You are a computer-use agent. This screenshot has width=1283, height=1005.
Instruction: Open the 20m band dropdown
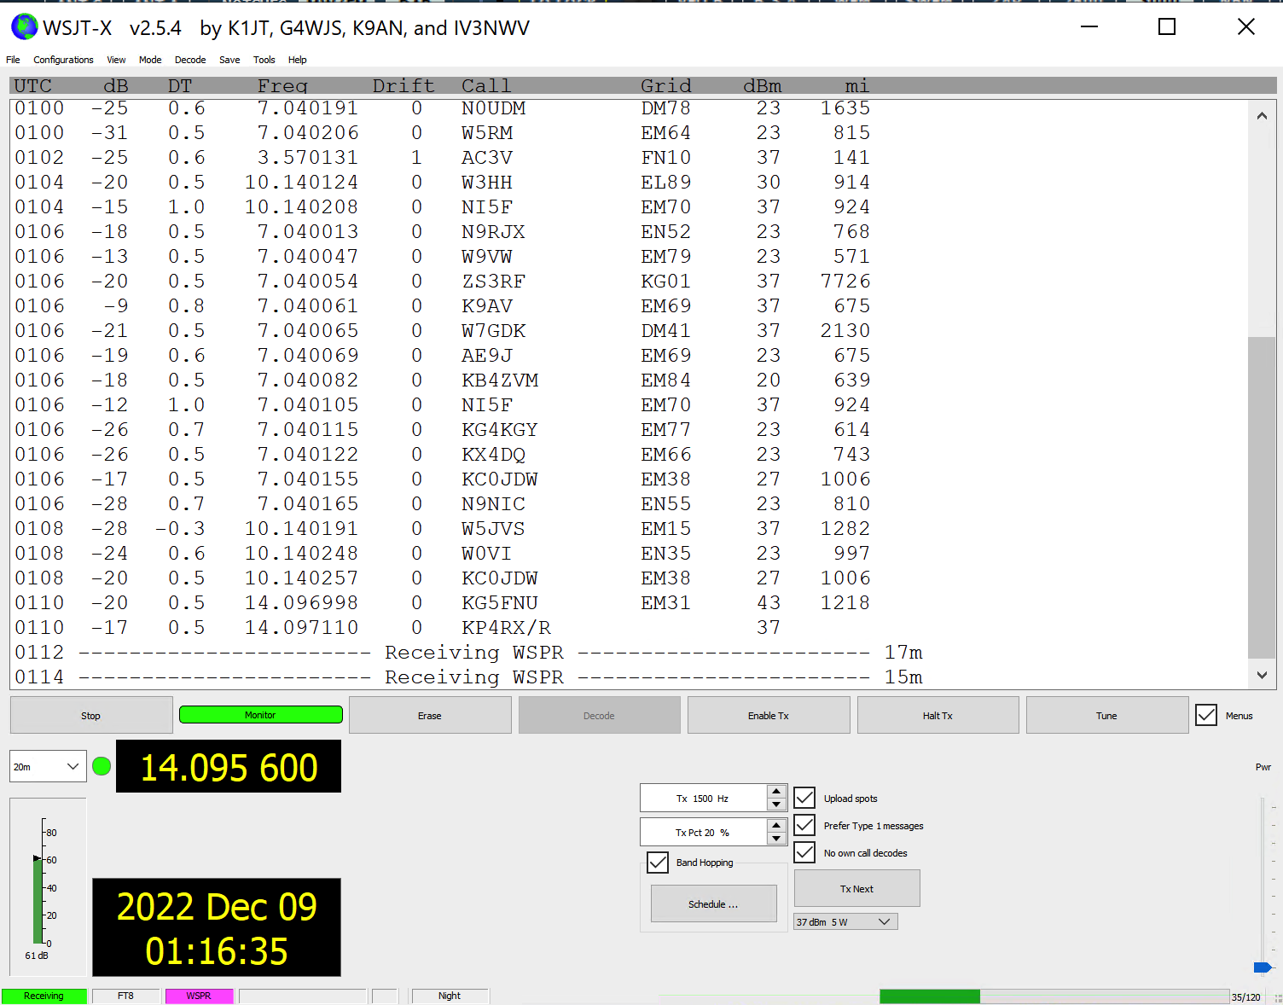click(48, 767)
